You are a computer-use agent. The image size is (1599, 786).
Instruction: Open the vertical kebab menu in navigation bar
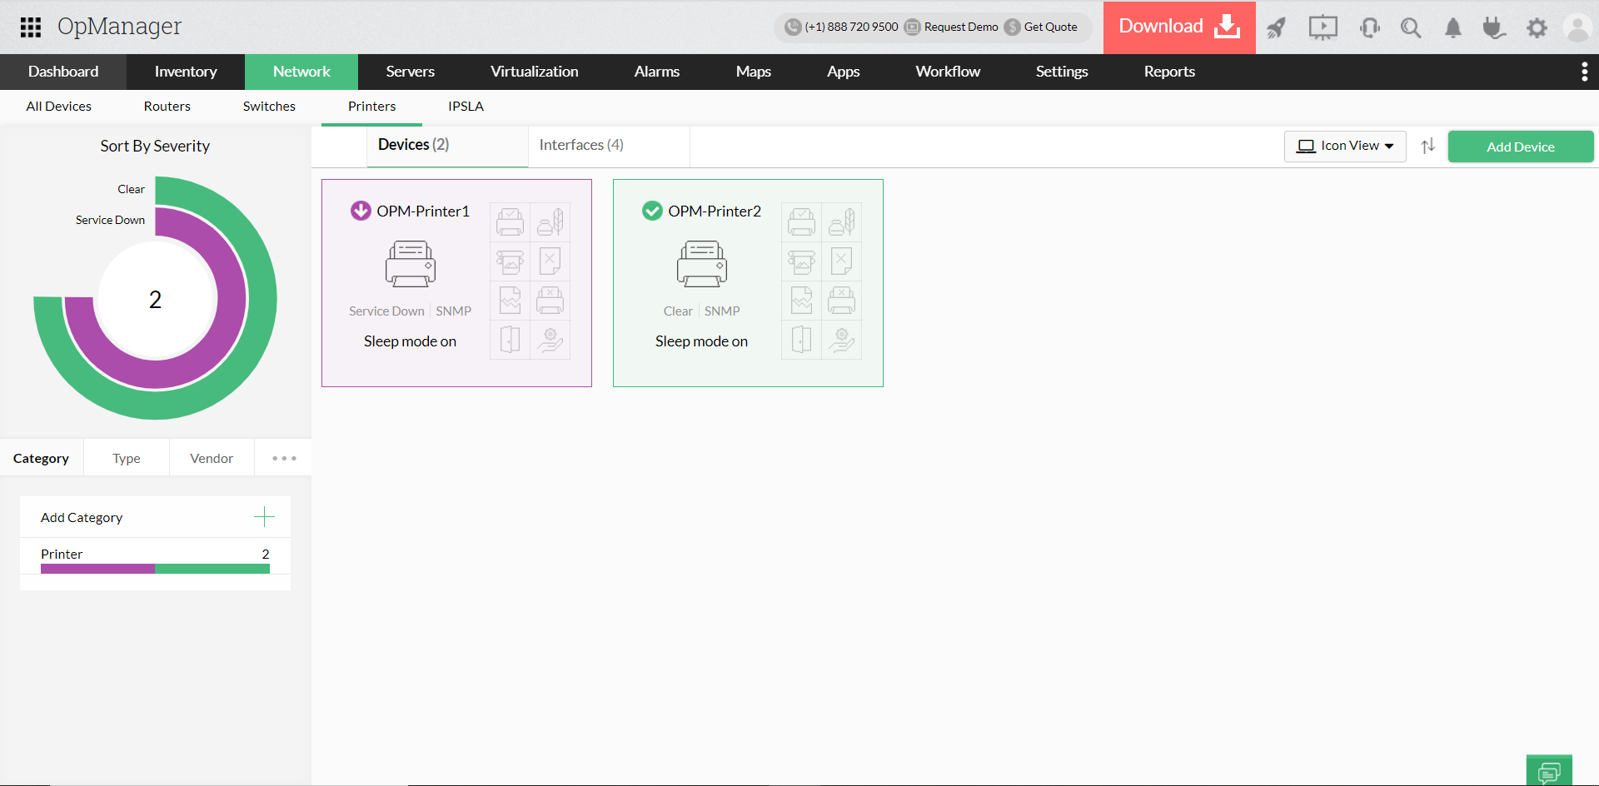(1584, 72)
